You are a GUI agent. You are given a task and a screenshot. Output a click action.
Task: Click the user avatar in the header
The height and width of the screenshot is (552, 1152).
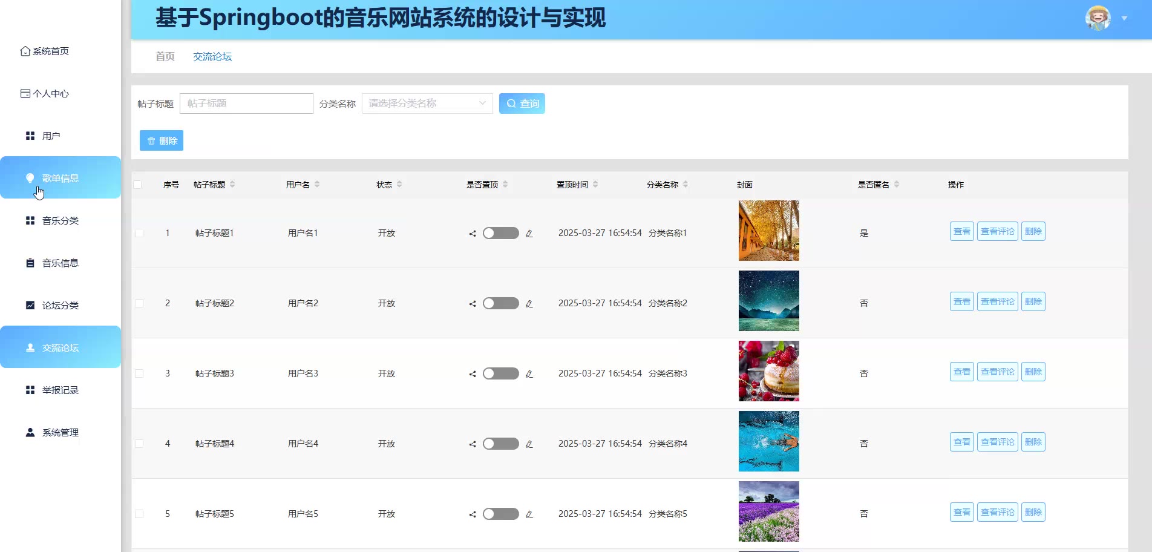[1098, 18]
